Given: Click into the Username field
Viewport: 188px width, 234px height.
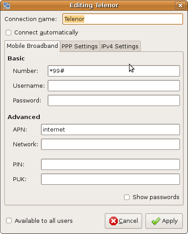Looking at the screenshot, I should coord(114,85).
